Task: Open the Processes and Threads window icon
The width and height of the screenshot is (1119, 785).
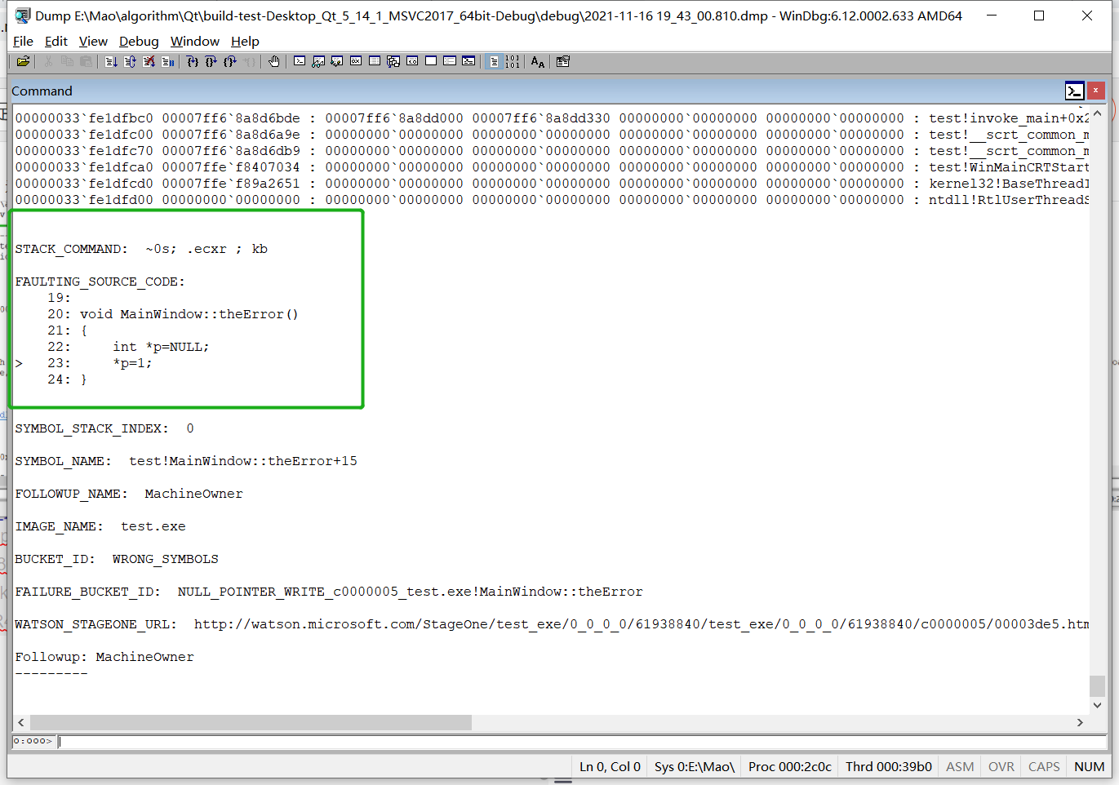Action: click(450, 61)
